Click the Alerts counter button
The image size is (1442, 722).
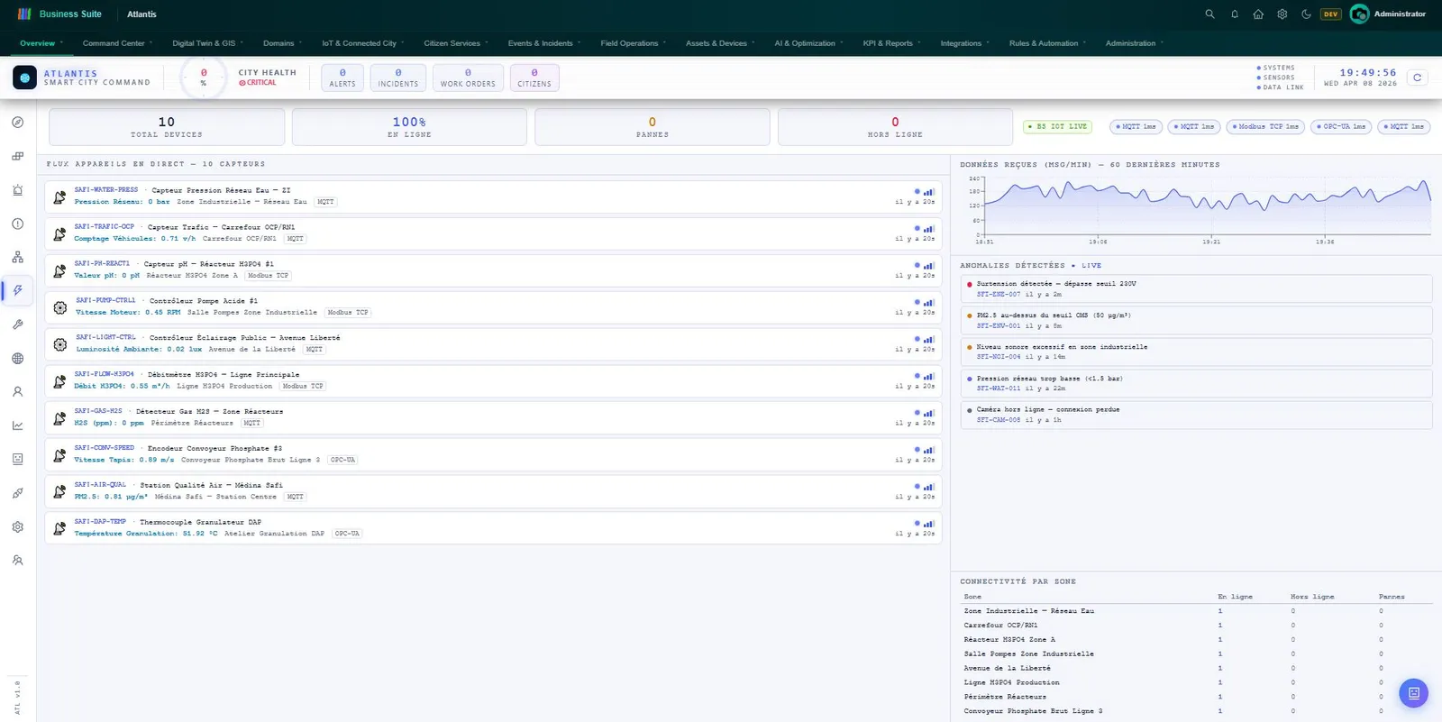point(342,78)
